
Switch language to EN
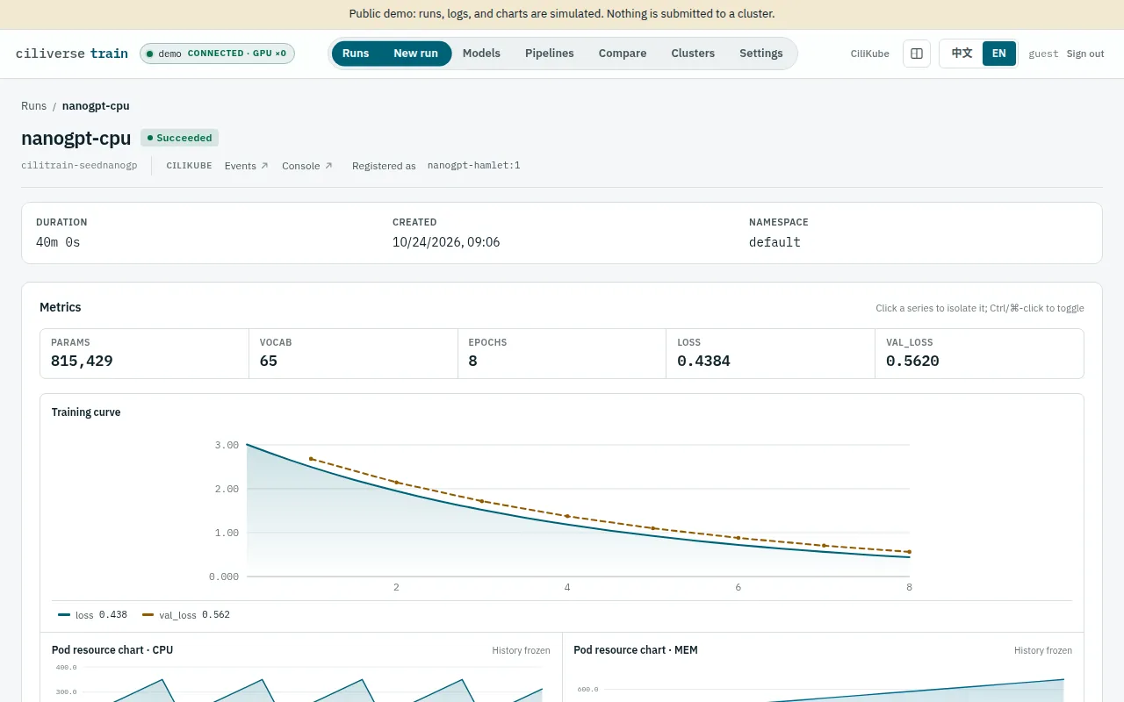(998, 54)
